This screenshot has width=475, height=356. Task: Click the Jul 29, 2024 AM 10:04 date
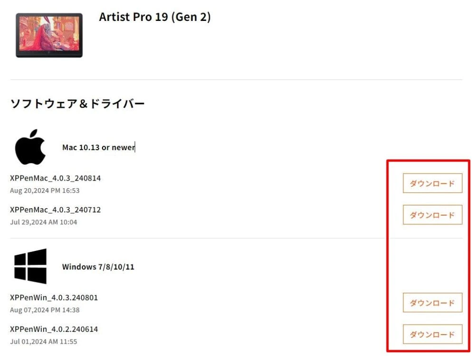43,222
